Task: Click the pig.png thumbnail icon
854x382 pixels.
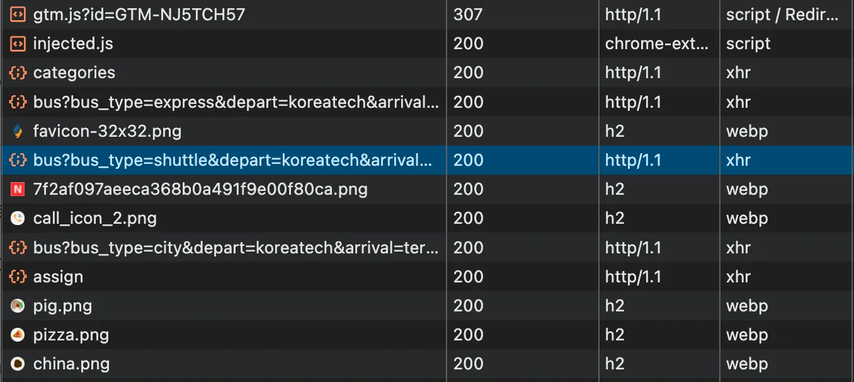Action: pos(18,306)
